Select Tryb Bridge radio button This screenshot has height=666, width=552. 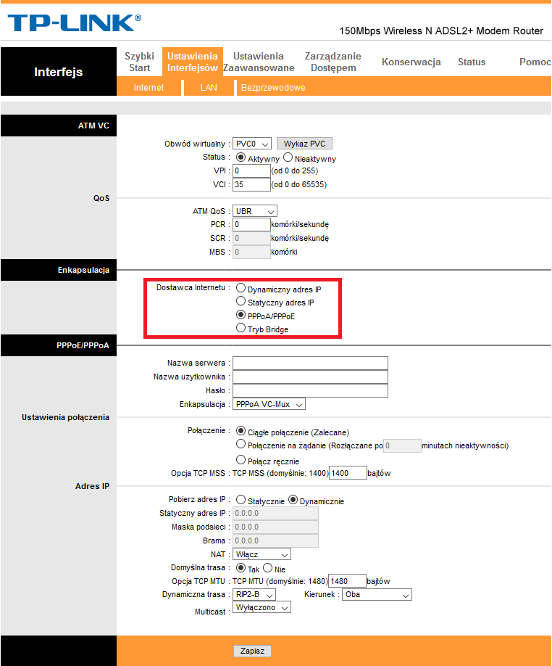241,329
